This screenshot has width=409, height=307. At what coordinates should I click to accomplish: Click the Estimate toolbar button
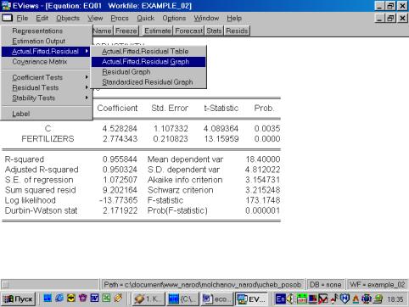pyautogui.click(x=158, y=31)
